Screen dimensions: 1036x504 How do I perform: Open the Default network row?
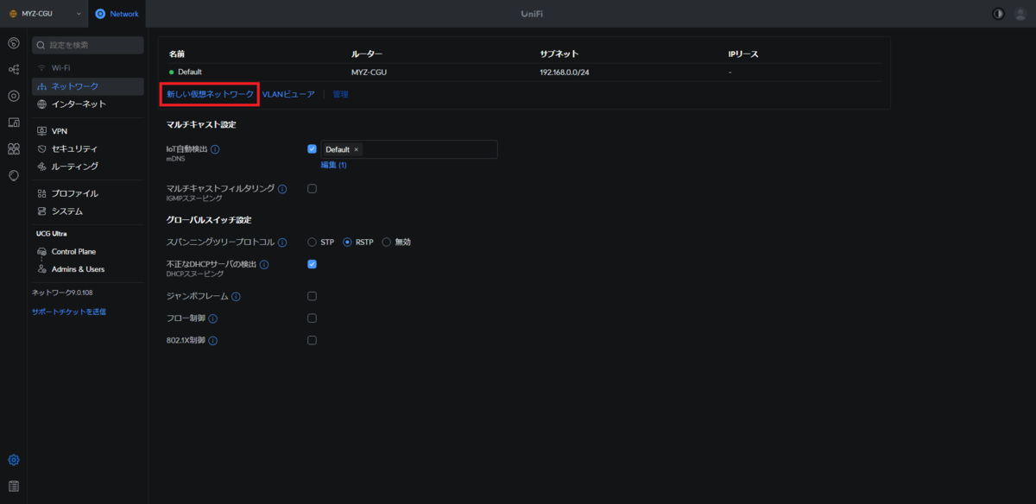pyautogui.click(x=524, y=72)
